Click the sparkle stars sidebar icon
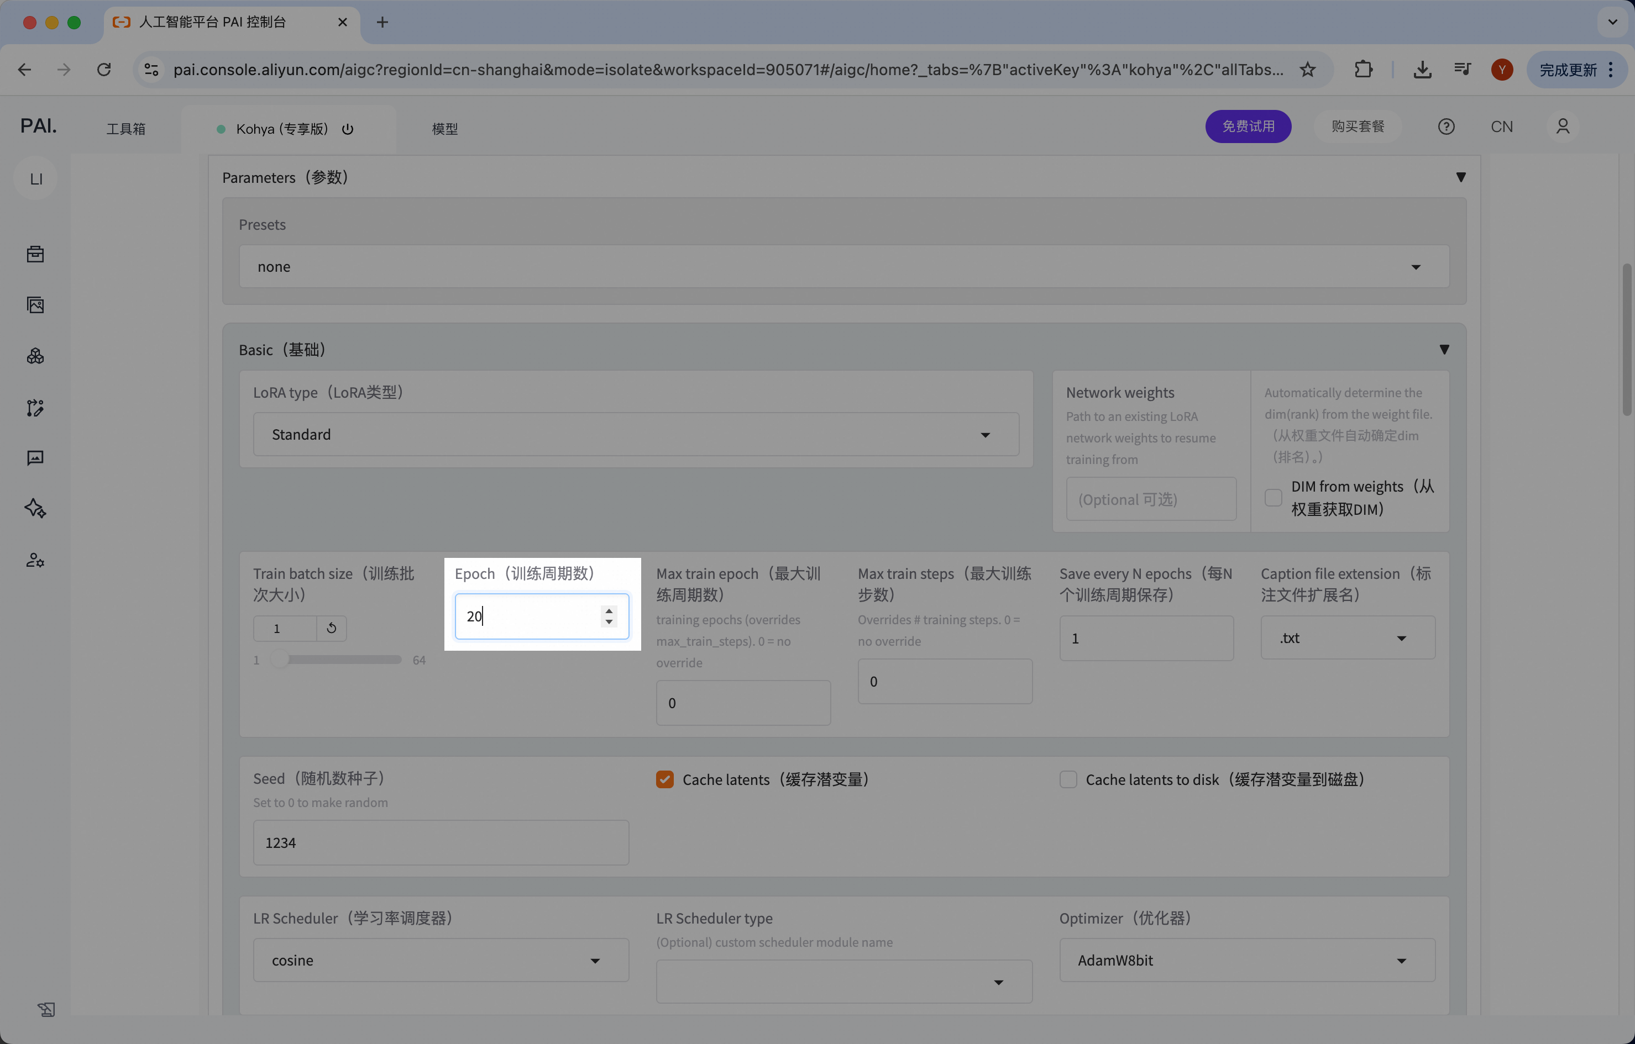Image resolution: width=1635 pixels, height=1044 pixels. tap(35, 509)
